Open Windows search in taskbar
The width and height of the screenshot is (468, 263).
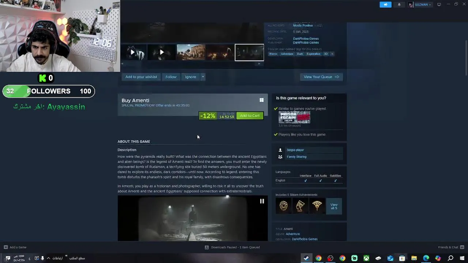[x=450, y=258]
